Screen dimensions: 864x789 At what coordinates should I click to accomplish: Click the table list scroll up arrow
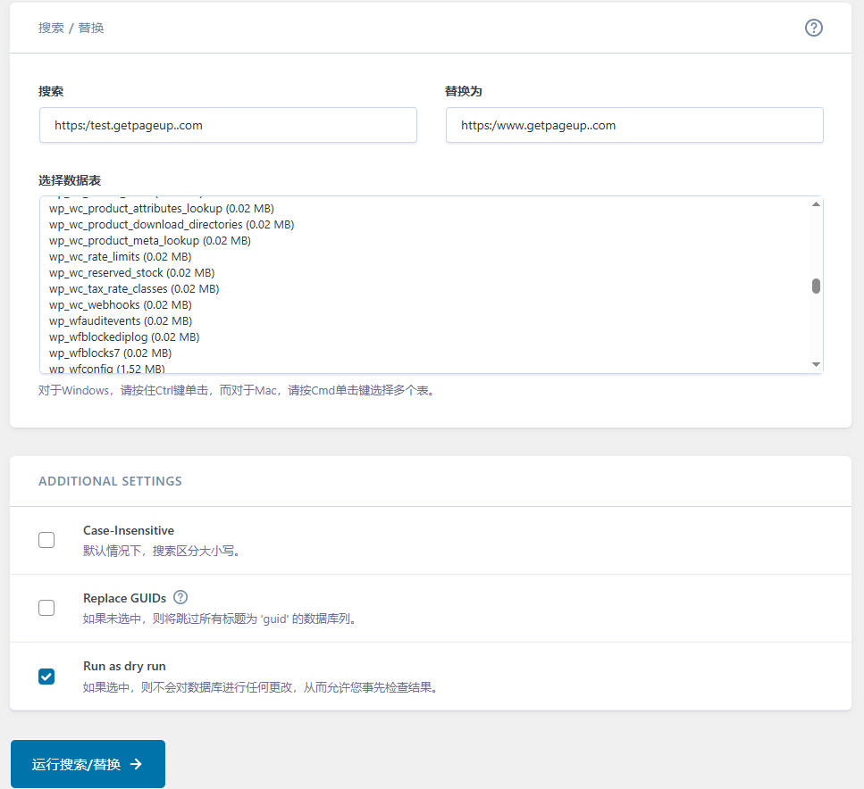coord(816,204)
